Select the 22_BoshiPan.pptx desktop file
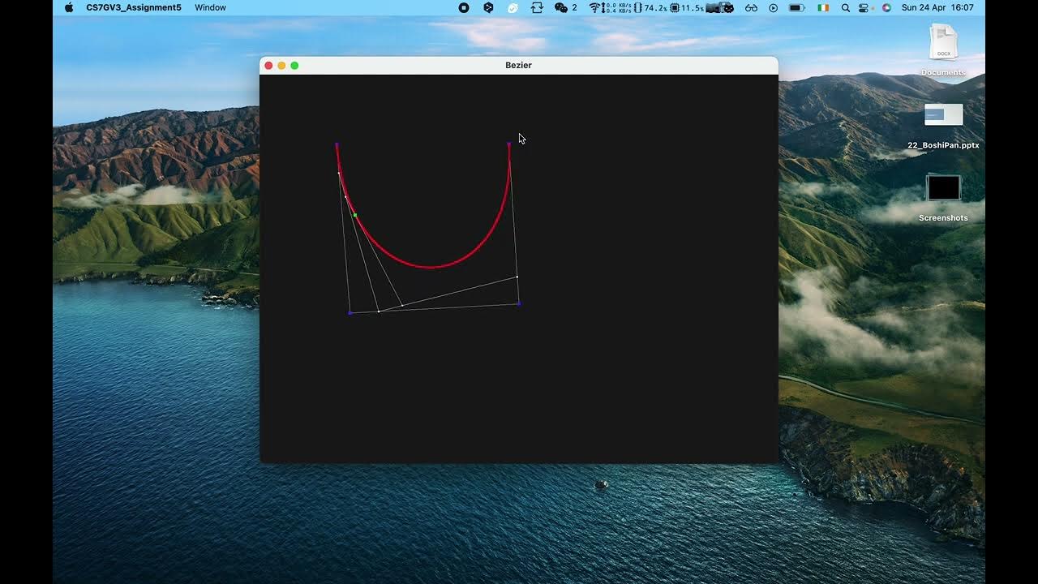 click(x=943, y=126)
